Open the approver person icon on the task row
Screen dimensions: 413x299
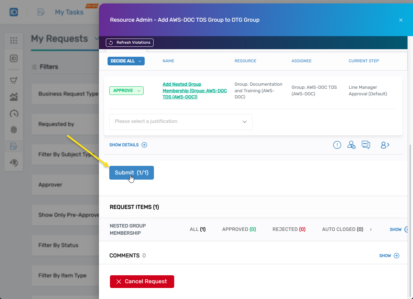point(351,145)
